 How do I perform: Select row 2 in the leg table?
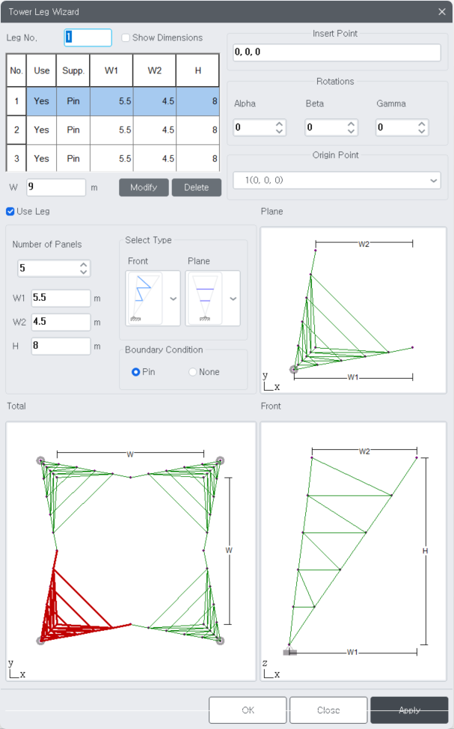(x=112, y=130)
